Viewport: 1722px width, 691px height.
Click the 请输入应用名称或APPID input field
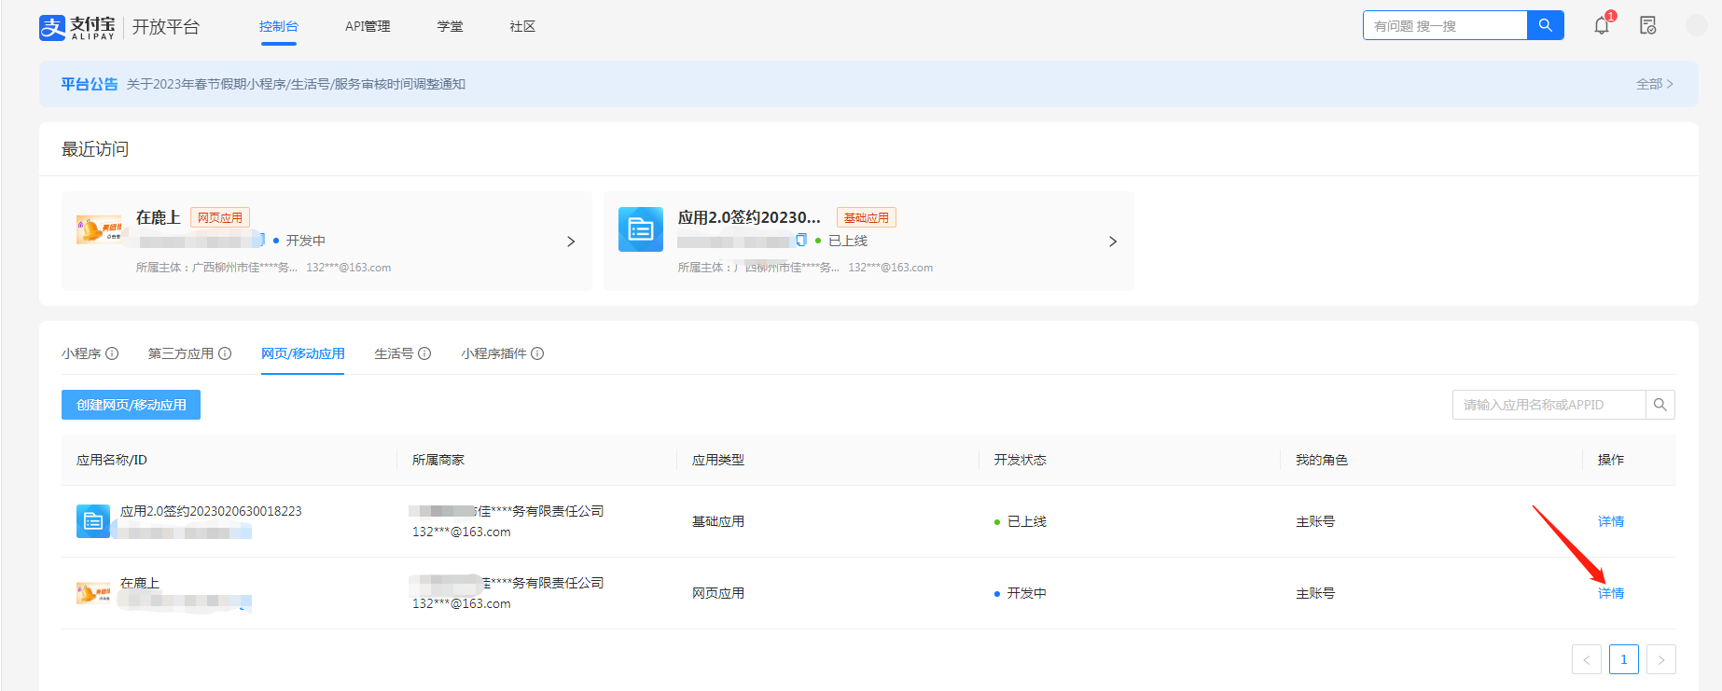[1548, 405]
